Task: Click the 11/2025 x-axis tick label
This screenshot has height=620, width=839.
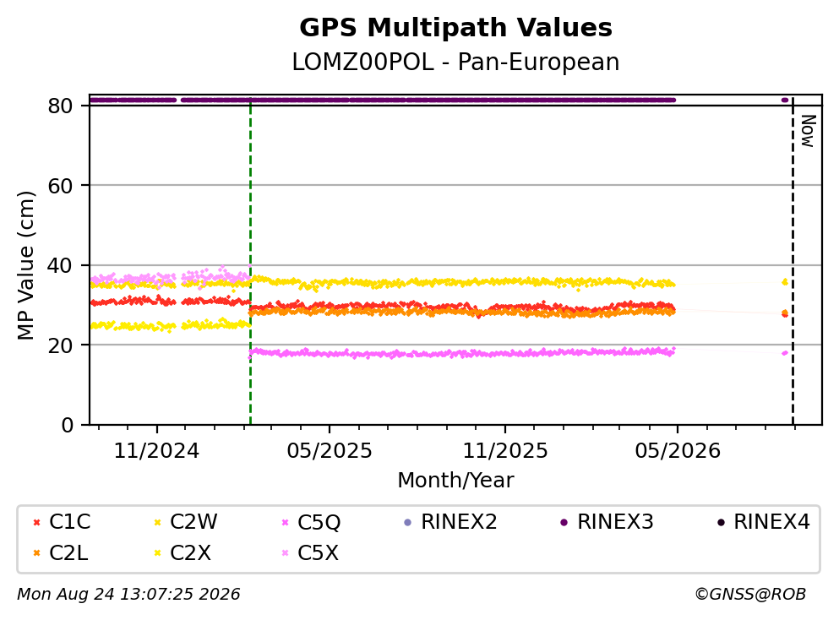Action: (505, 452)
